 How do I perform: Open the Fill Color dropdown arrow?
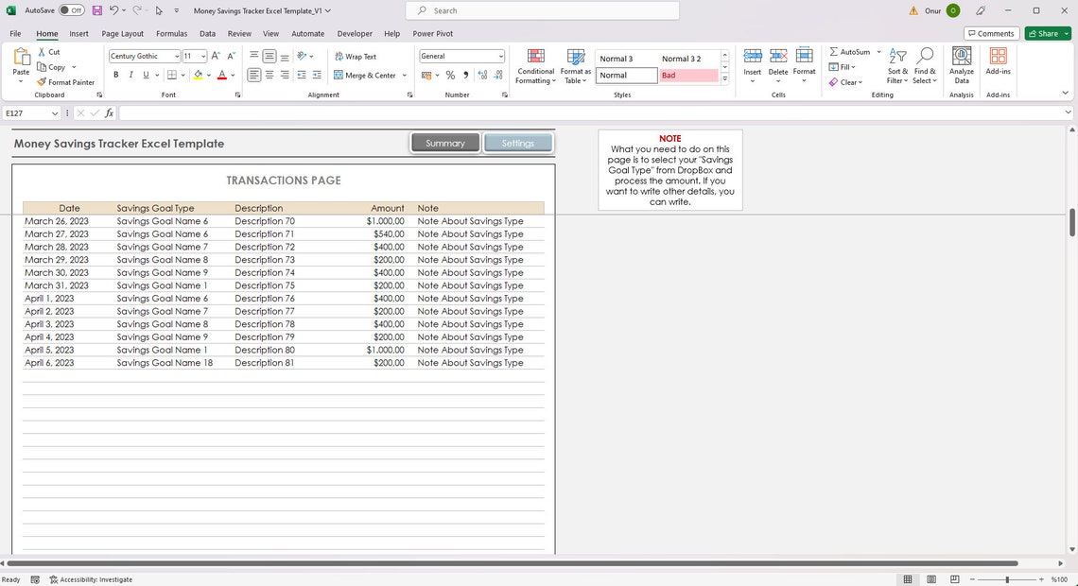(x=208, y=75)
